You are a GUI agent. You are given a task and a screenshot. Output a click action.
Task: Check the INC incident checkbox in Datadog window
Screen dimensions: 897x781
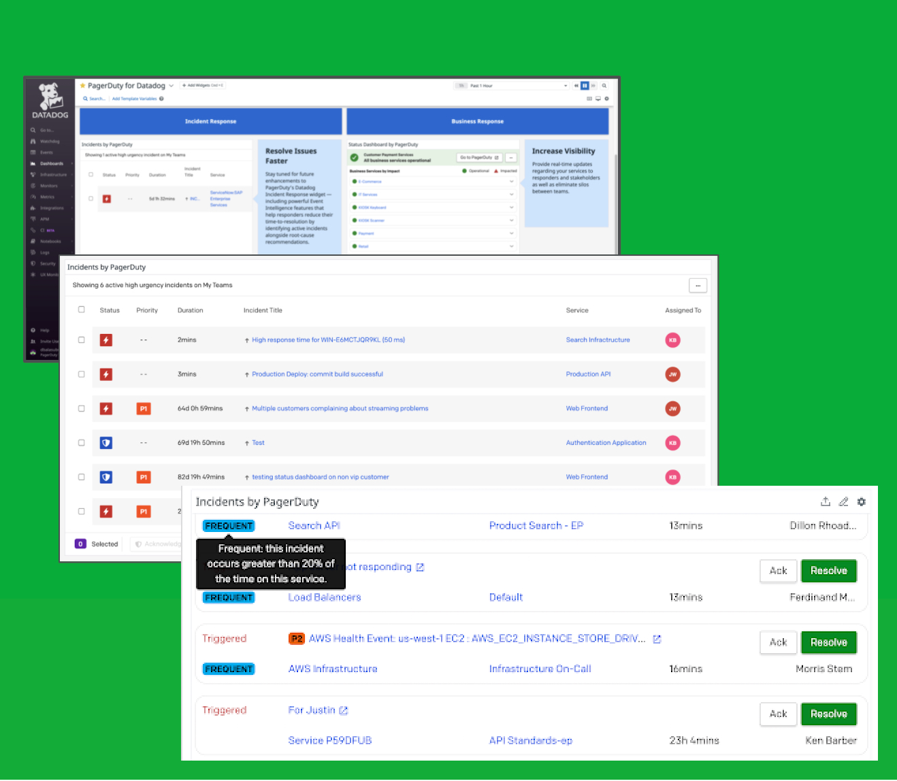tap(91, 199)
